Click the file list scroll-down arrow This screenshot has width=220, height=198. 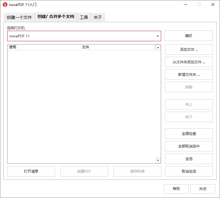(158, 160)
